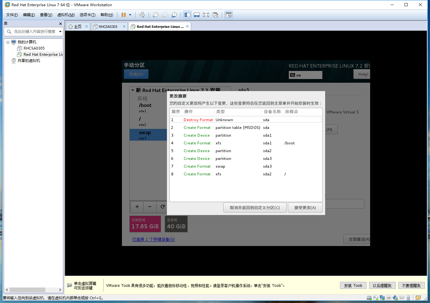
Task: Toggle the thumbnail bar view icon
Action: [197, 15]
